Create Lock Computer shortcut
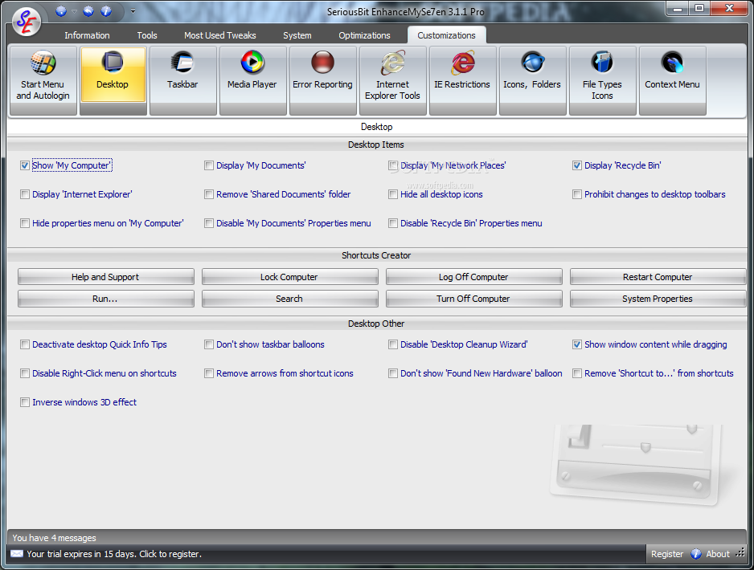 point(289,277)
